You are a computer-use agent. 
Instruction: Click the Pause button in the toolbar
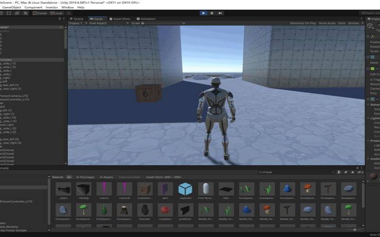[211, 13]
